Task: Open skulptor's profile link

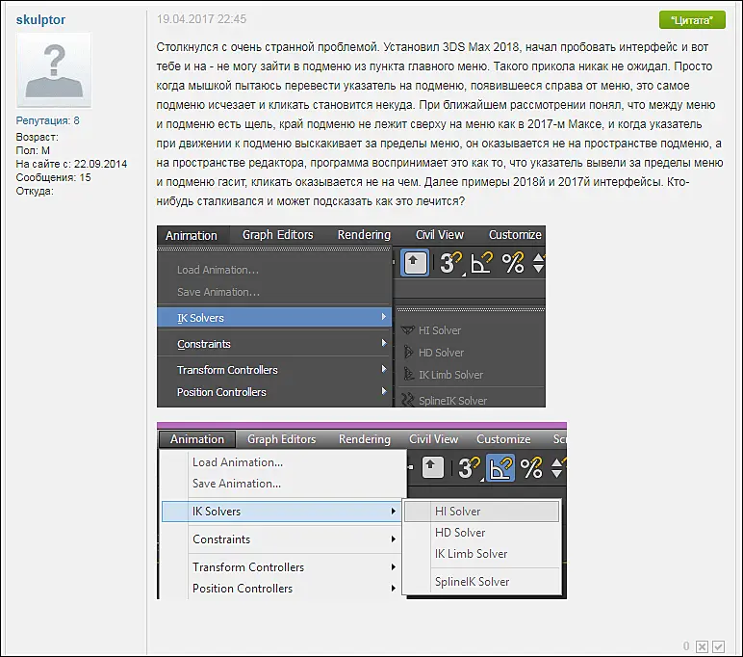Action: pos(40,19)
